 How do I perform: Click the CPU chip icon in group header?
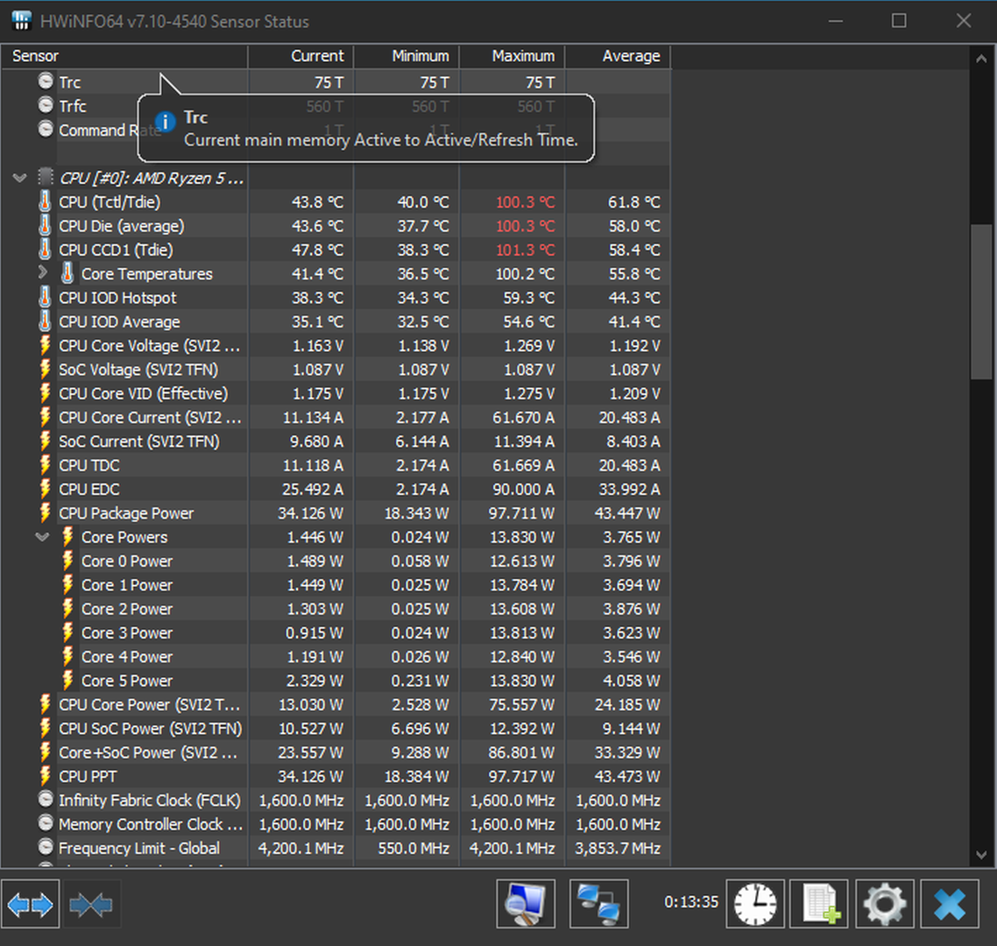coord(46,177)
